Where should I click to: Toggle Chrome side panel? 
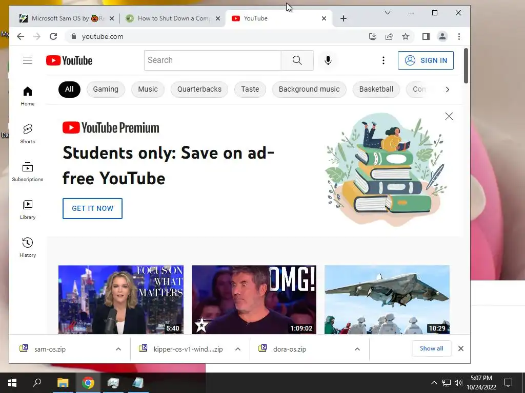click(426, 36)
